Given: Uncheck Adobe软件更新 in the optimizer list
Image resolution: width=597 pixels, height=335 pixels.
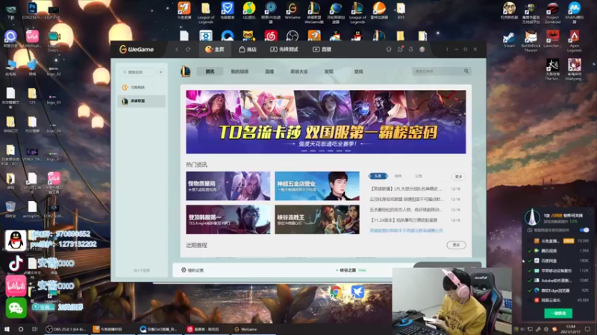Looking at the screenshot, I should tap(530, 281).
